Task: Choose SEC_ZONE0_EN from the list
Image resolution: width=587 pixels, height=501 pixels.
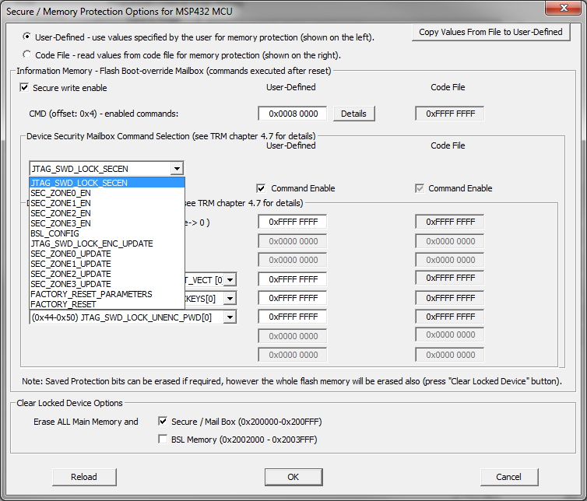Action: (x=107, y=193)
